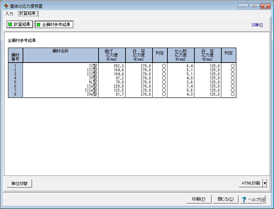Click the shear stress value 5.6
274x209 pixels.
(190, 90)
